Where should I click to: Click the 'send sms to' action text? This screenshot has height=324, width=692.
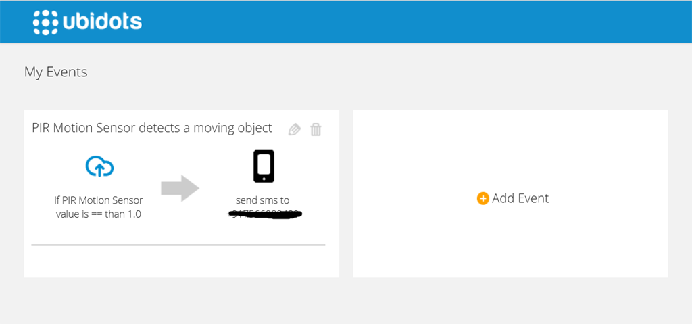(x=264, y=200)
